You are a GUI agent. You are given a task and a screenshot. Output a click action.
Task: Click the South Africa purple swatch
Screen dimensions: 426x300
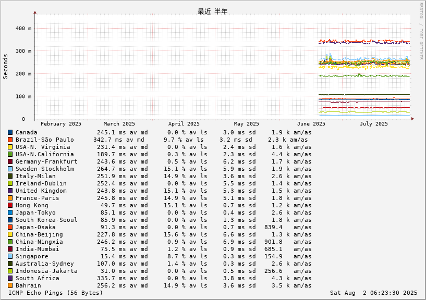(10, 278)
